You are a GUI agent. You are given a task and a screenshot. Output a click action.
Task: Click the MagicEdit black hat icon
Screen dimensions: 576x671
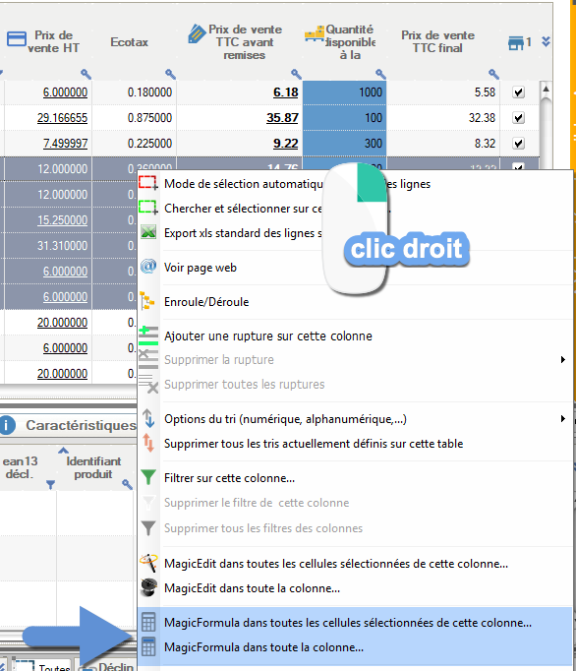click(148, 587)
